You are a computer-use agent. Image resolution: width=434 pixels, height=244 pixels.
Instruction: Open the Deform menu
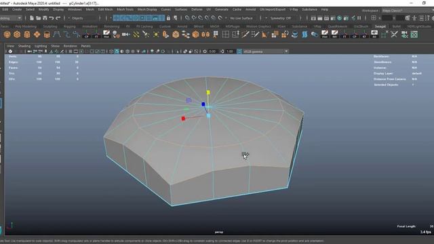tap(197, 9)
